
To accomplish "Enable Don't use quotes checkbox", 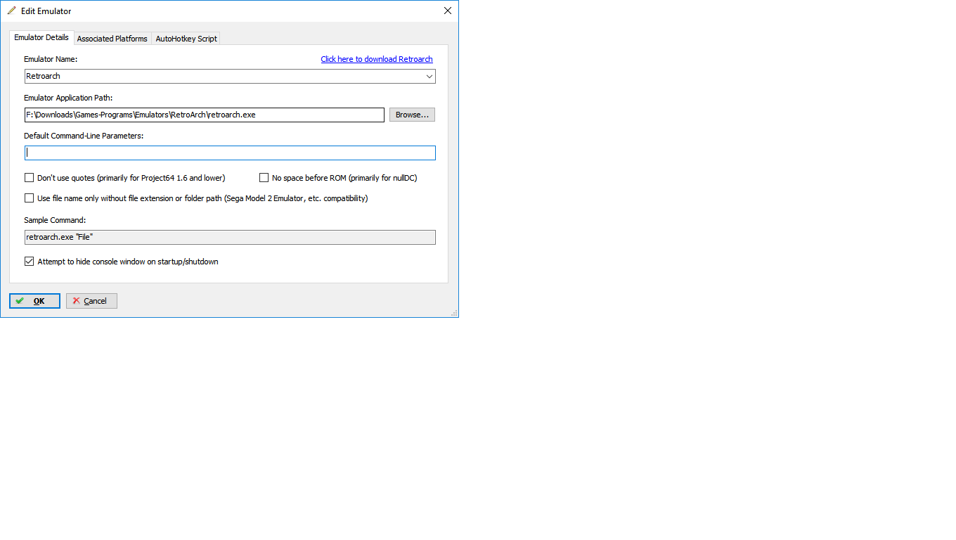I will (x=30, y=178).
